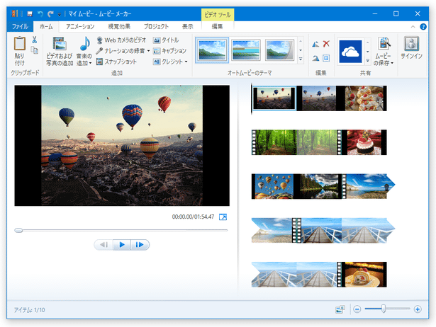Select the Web camera video option

point(121,40)
